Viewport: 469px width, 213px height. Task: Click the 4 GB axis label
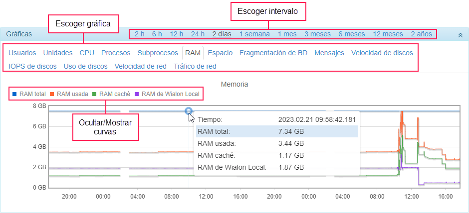tap(39, 147)
